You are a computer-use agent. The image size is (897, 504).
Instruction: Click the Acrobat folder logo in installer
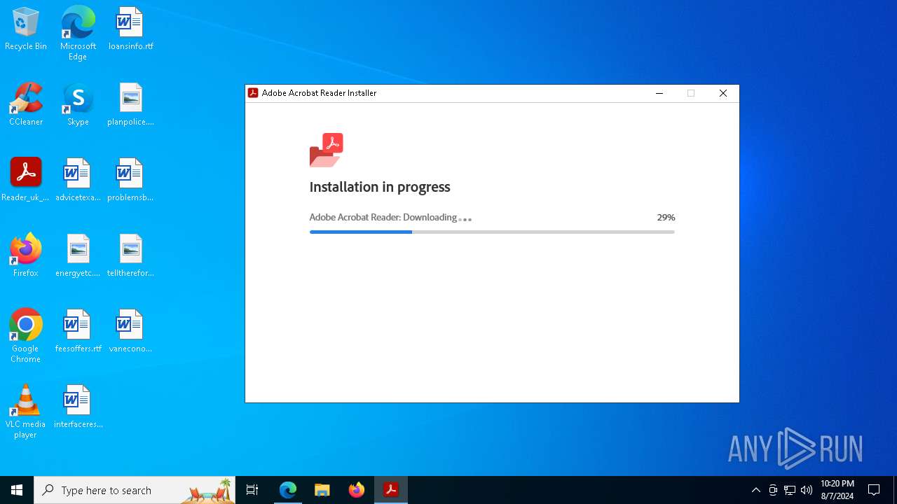326,150
